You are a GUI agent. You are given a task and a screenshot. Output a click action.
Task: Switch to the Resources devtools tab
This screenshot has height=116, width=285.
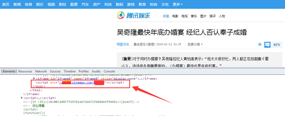25,71
